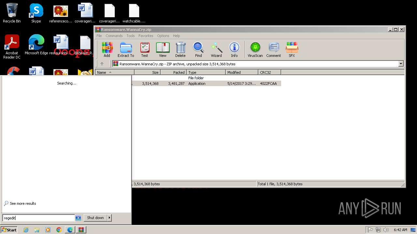Viewport: 417px width, 234px height.
Task: Open File Explorer taskbar icon
Action: (x=37, y=230)
